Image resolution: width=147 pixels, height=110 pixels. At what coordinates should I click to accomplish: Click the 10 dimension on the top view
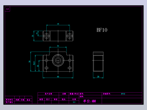(x=37, y=33)
